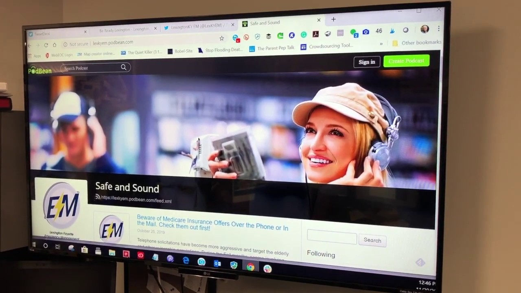Open Slack from the taskbar
The width and height of the screenshot is (521, 293).
[267, 269]
